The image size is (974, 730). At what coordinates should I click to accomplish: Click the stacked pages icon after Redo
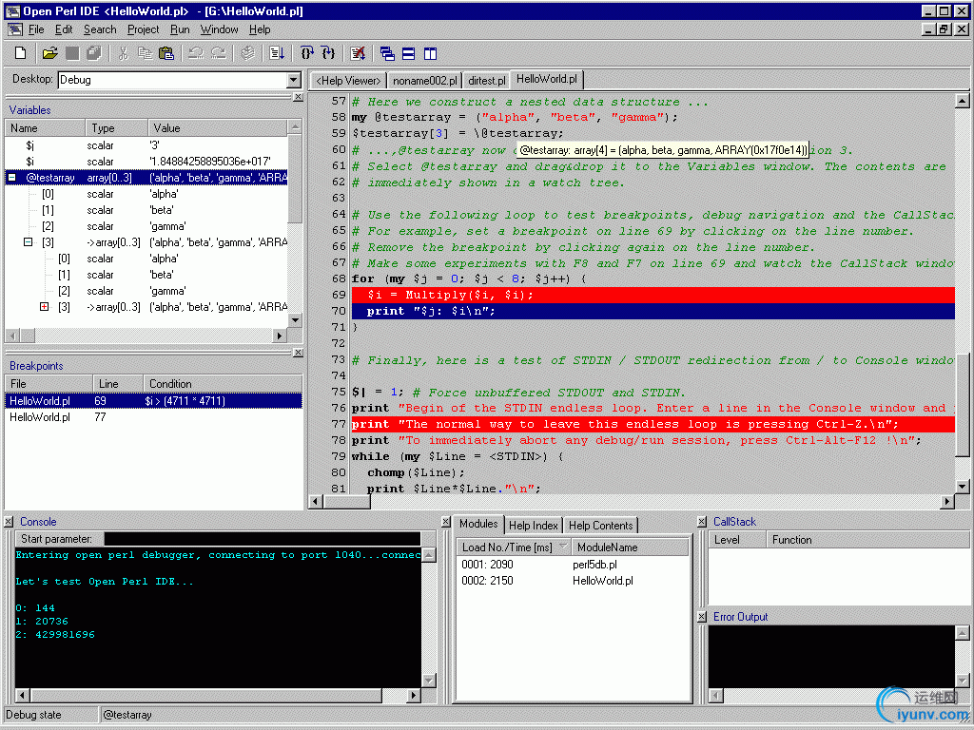coord(247,53)
